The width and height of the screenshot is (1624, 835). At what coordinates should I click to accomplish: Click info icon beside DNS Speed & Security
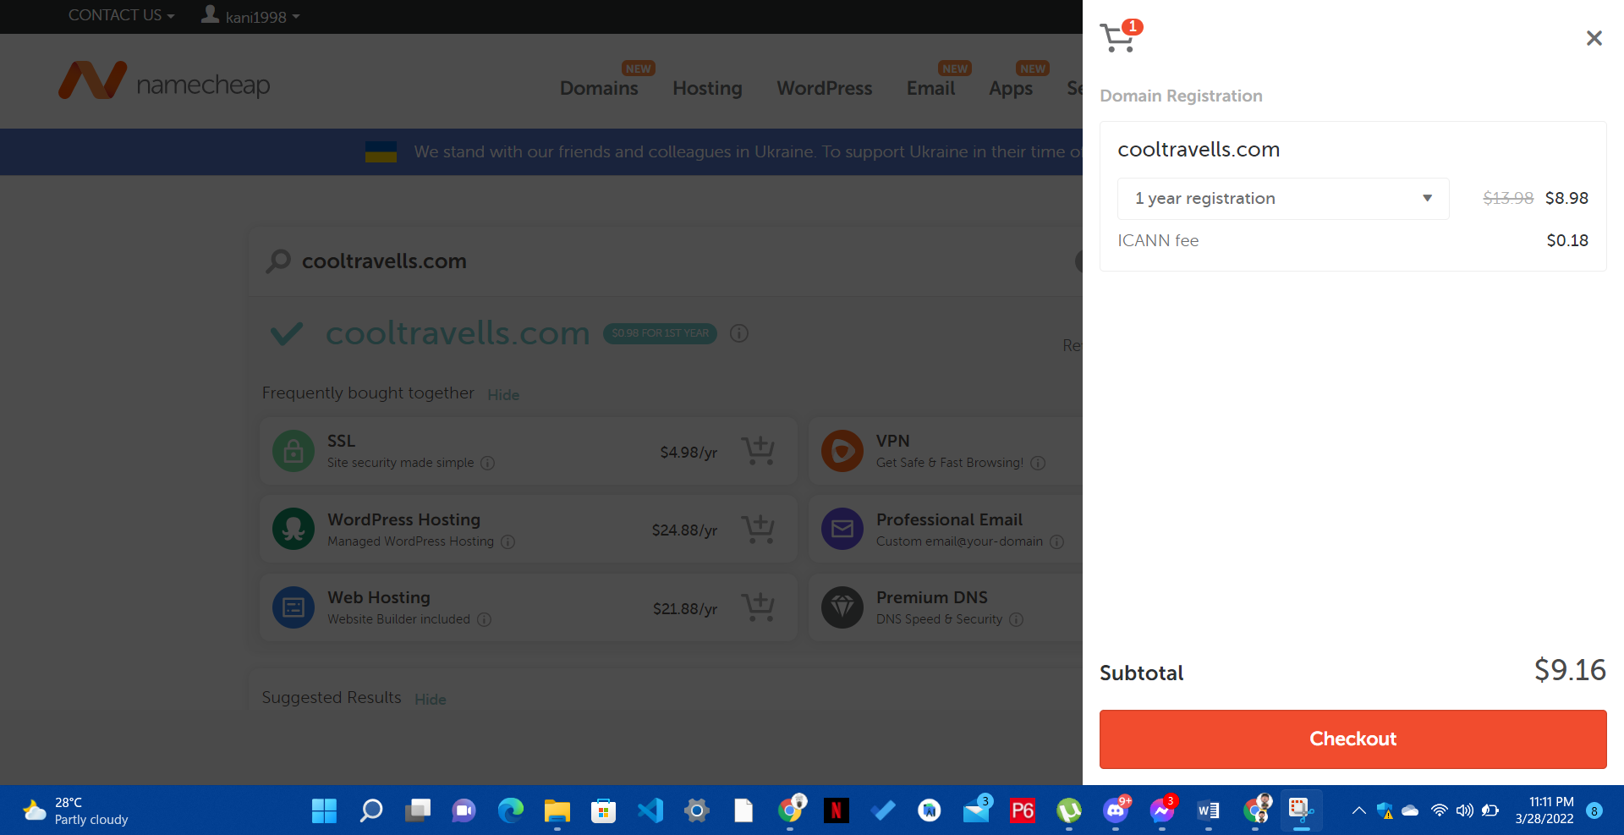(x=1016, y=619)
